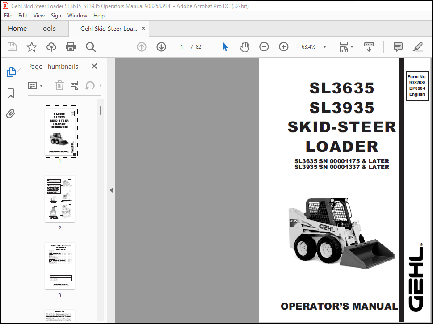Switch to the Tools tab
433x324 pixels.
48,29
